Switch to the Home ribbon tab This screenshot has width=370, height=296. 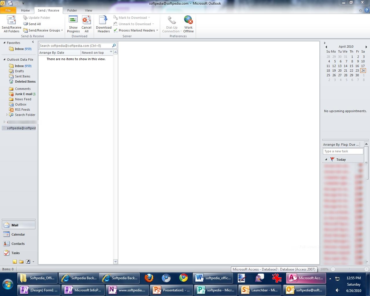click(x=25, y=10)
